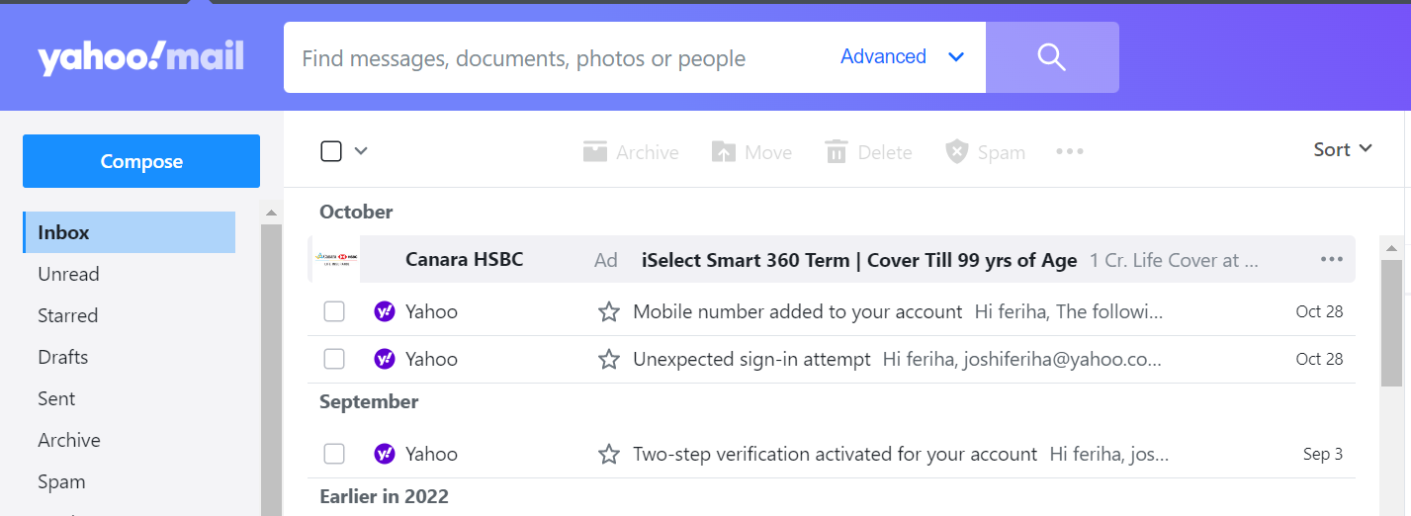1411x516 pixels.
Task: Open the Canara HSBC ad options ellipsis
Action: pyautogui.click(x=1332, y=259)
